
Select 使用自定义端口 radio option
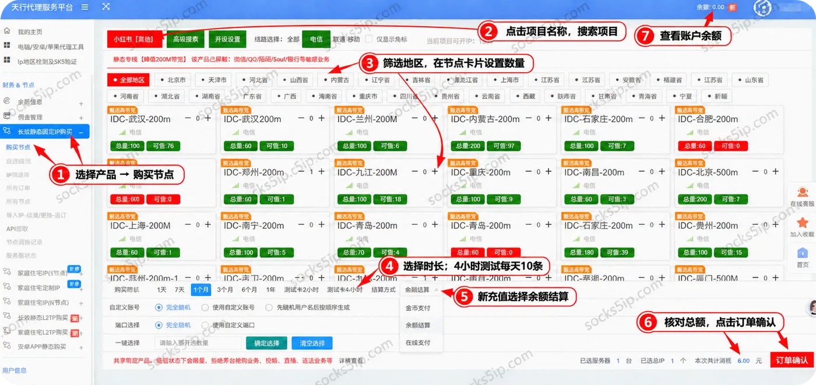tap(205, 325)
